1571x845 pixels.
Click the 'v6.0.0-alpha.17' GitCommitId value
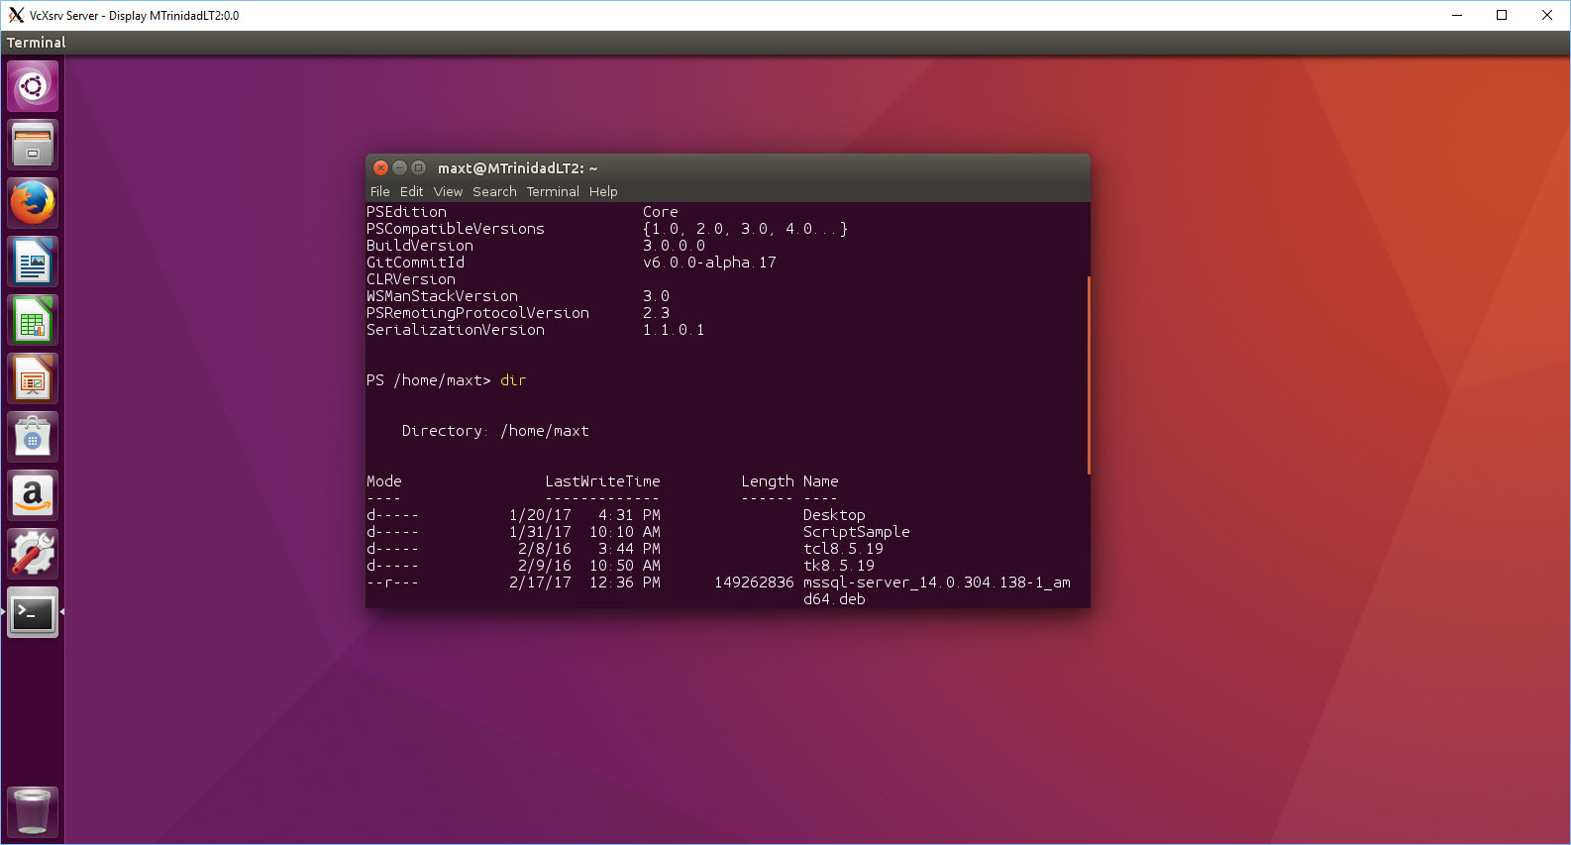709,263
